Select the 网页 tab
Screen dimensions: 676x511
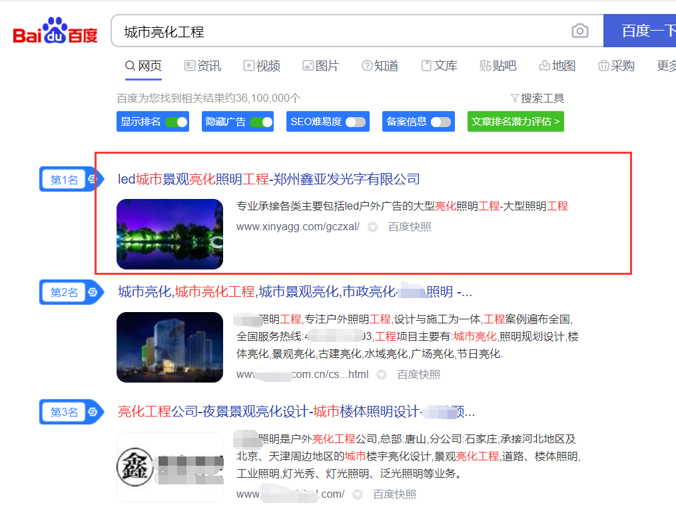pyautogui.click(x=144, y=66)
